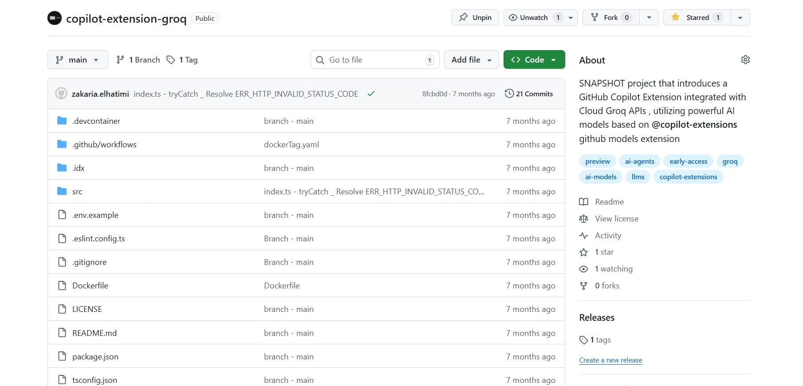Click the commits history clock icon
803x386 pixels.
(509, 94)
